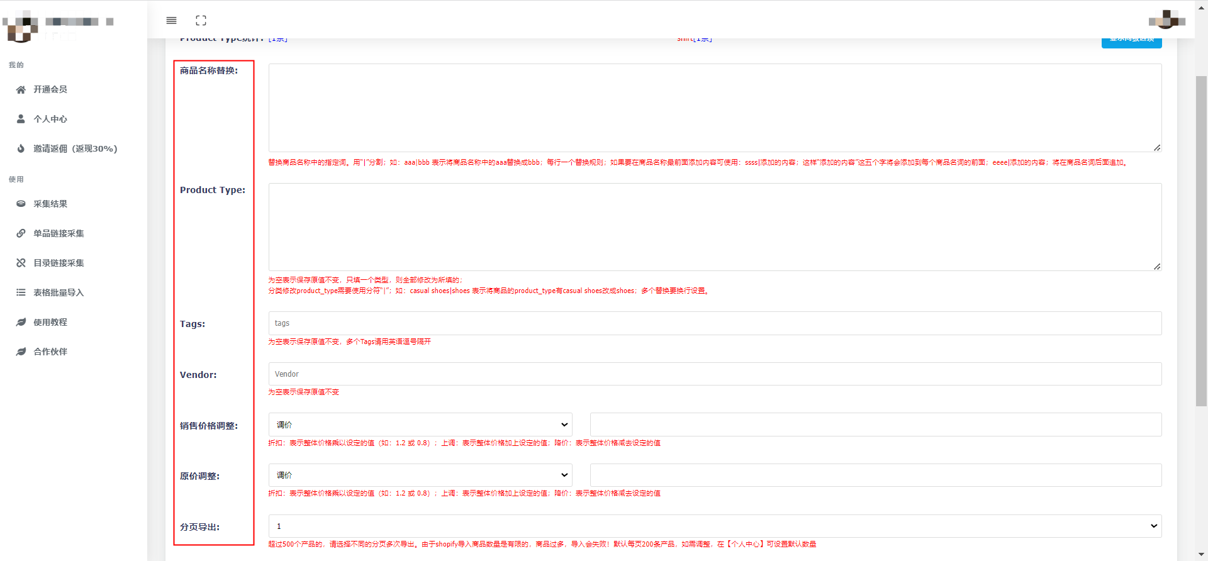Click the leaf icon beside 使用教程
This screenshot has width=1208, height=561.
[x=21, y=322]
